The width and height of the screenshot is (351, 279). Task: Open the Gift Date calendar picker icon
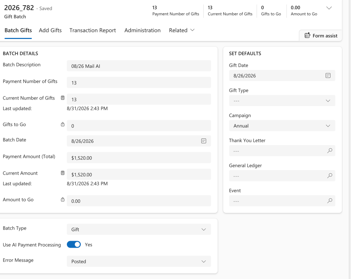328,75
